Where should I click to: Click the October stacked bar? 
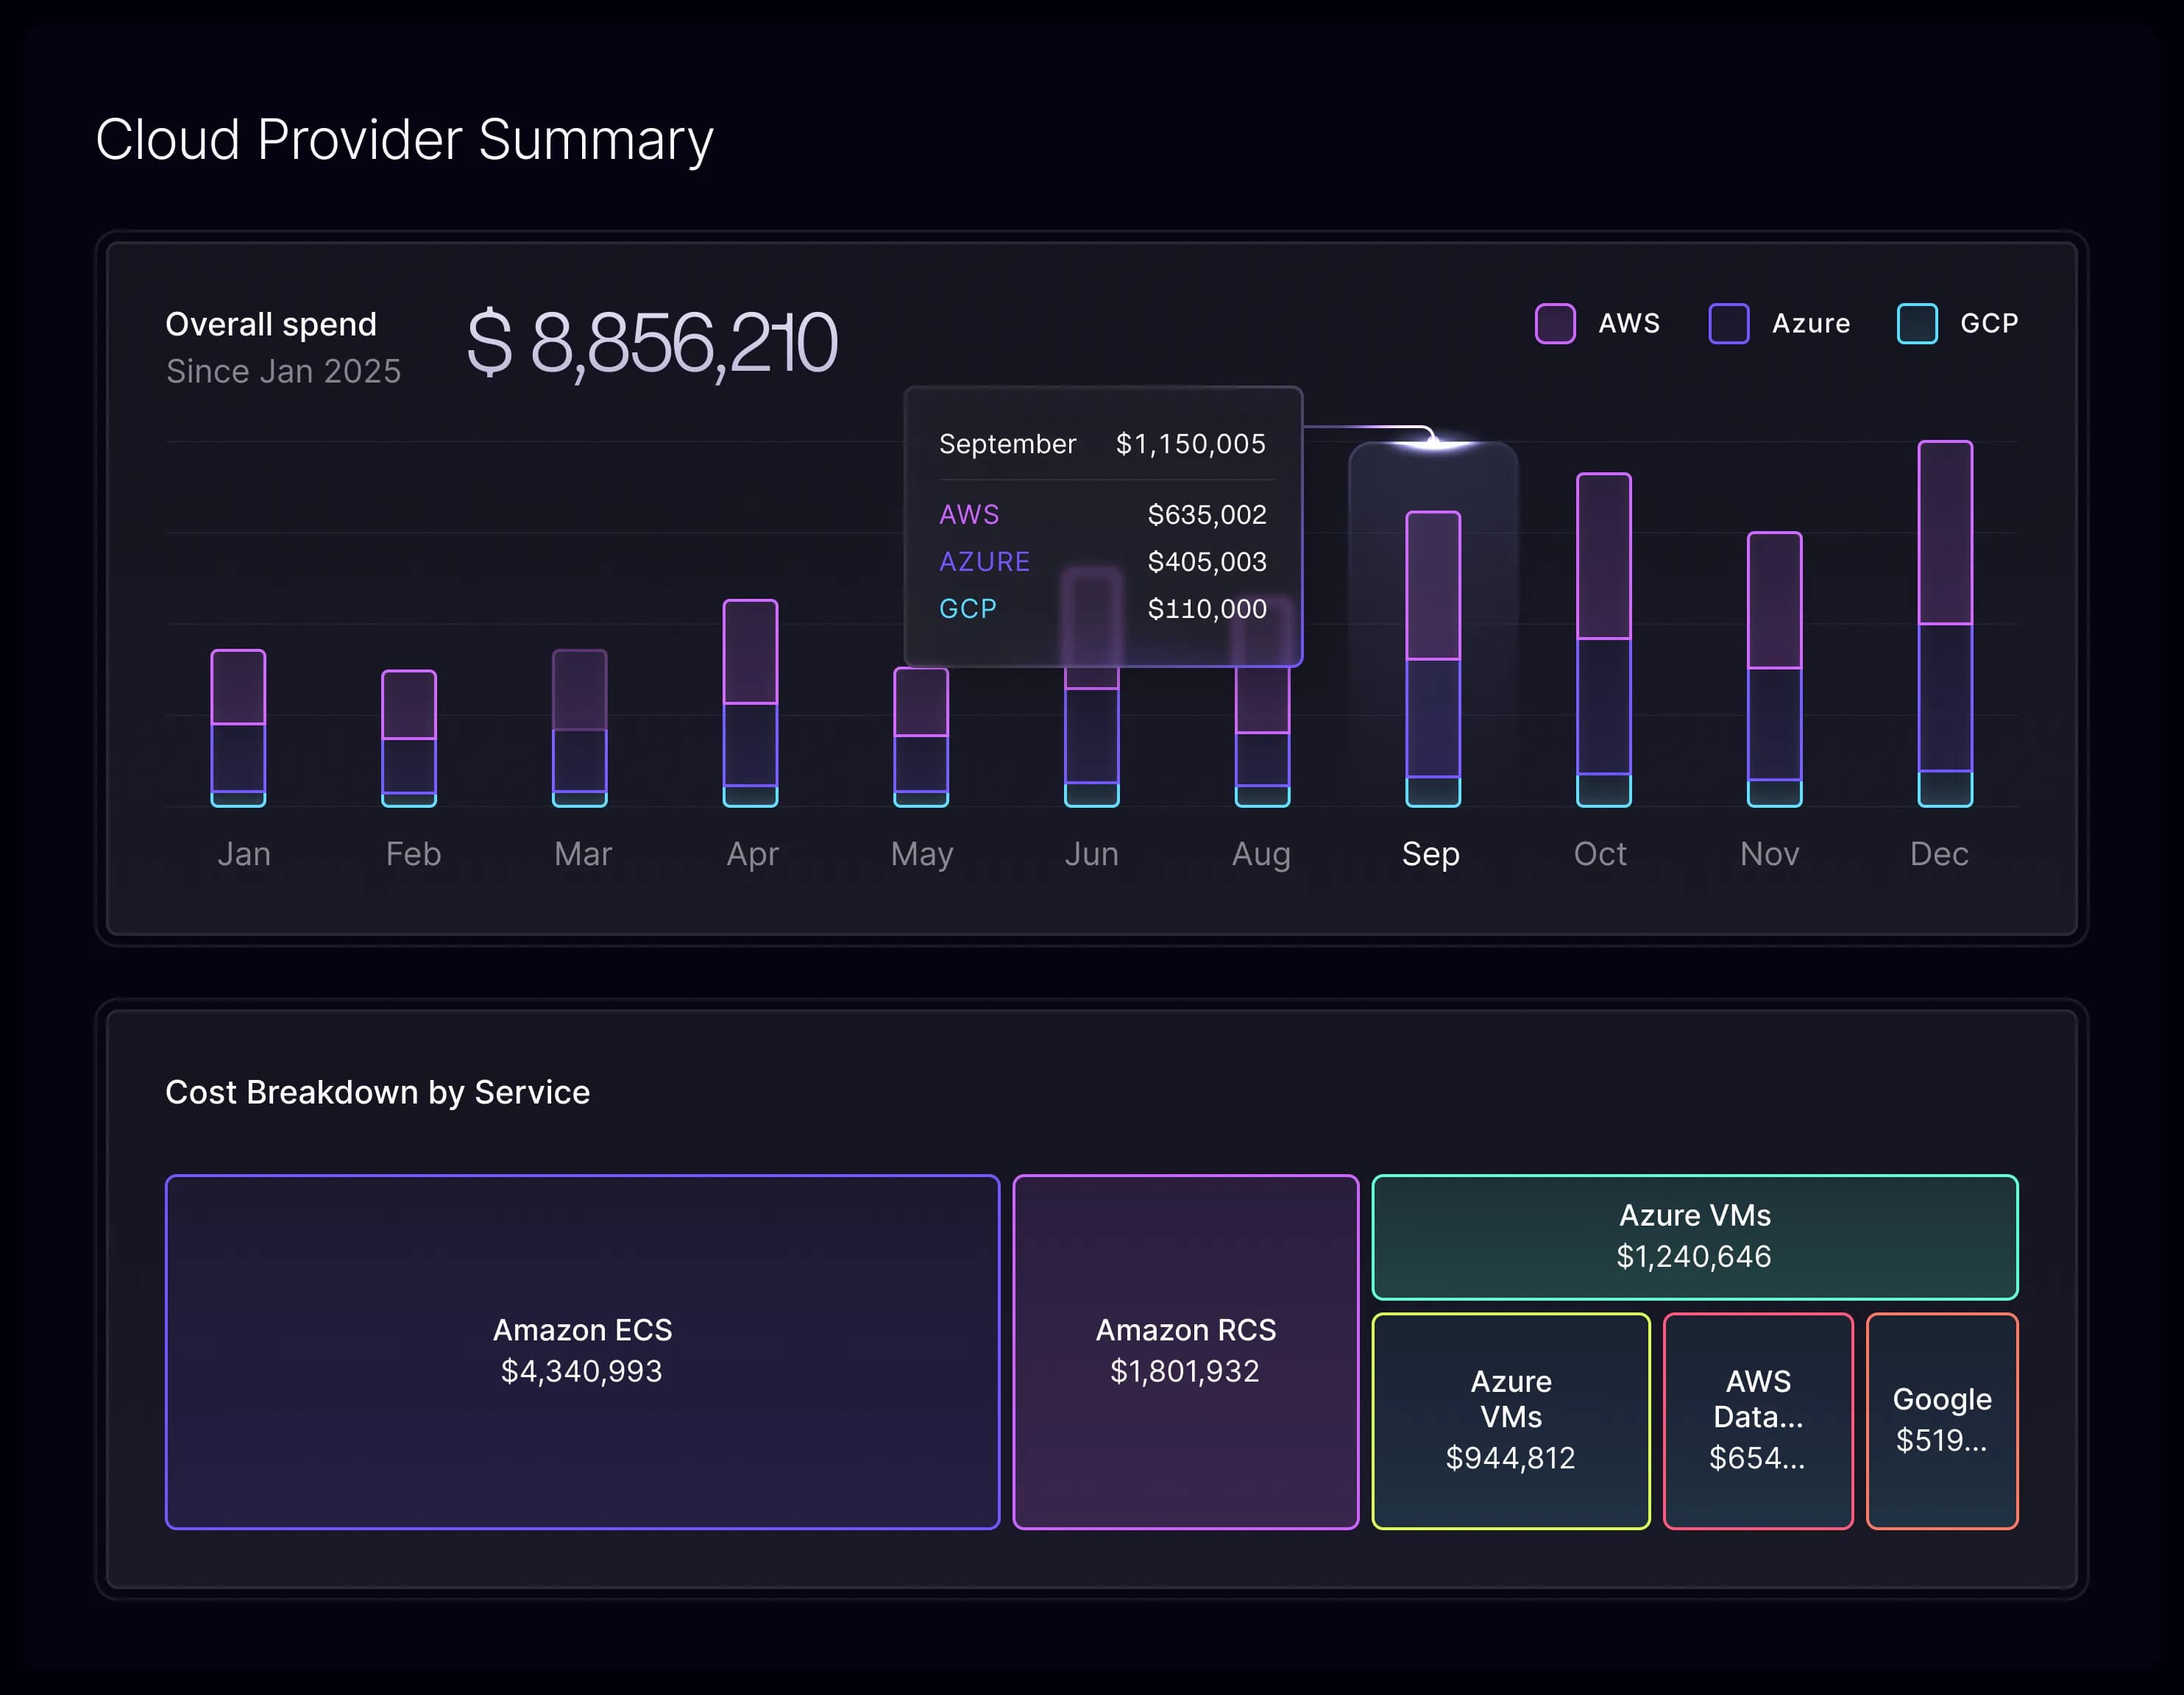tap(1604, 640)
